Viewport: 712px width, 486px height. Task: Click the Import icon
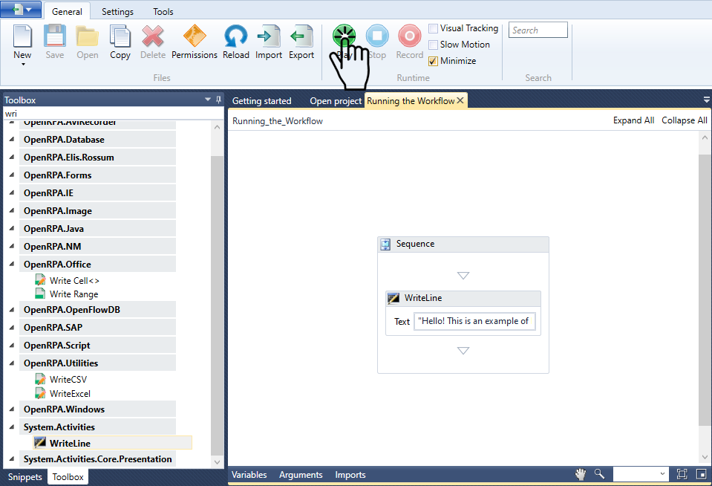pyautogui.click(x=268, y=36)
